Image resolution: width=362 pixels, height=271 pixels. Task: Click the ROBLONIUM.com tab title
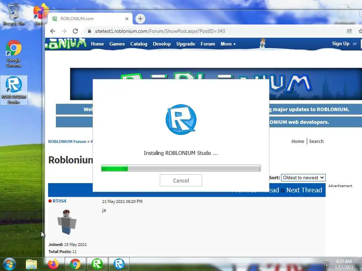(77, 19)
